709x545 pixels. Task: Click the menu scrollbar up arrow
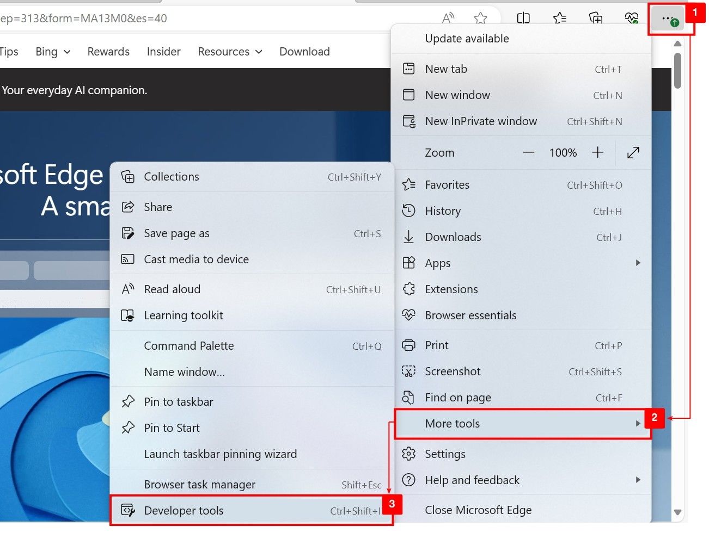click(677, 44)
